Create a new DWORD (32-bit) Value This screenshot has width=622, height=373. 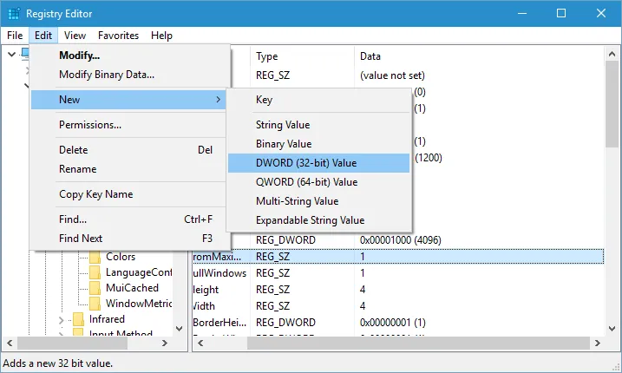(x=318, y=163)
